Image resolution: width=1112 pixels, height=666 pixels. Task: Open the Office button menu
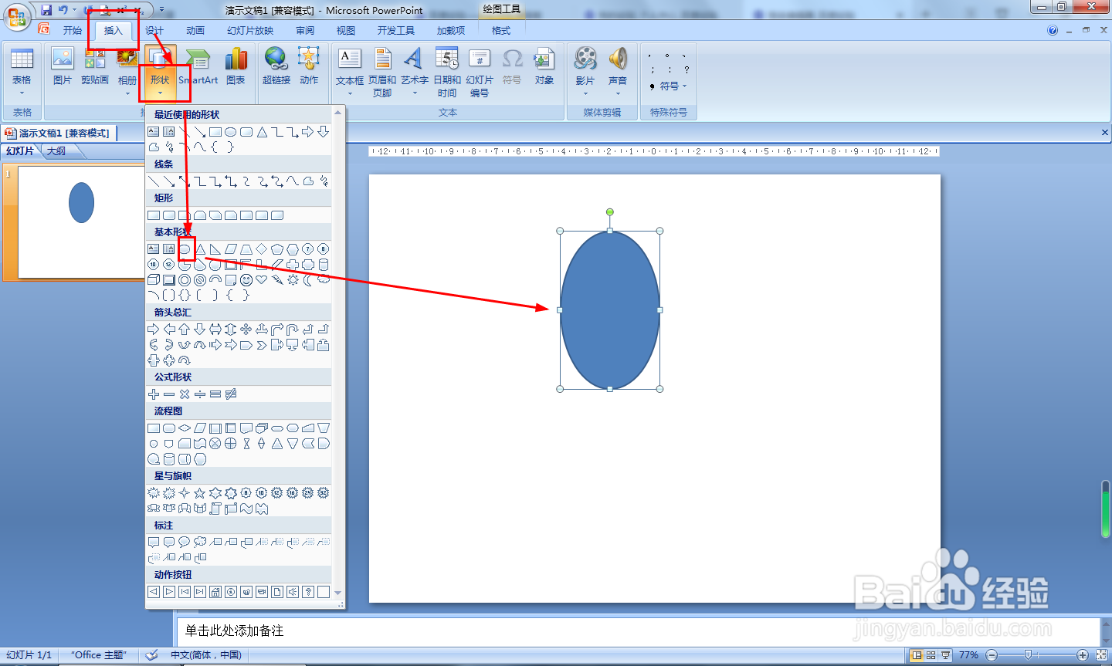tap(16, 16)
